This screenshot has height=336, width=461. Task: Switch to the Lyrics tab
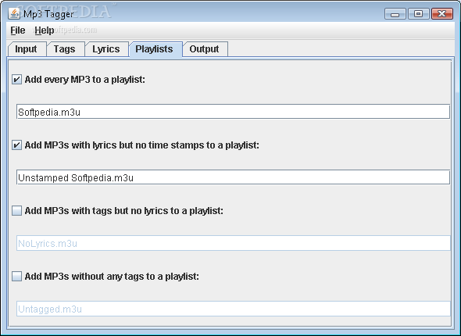tap(106, 48)
